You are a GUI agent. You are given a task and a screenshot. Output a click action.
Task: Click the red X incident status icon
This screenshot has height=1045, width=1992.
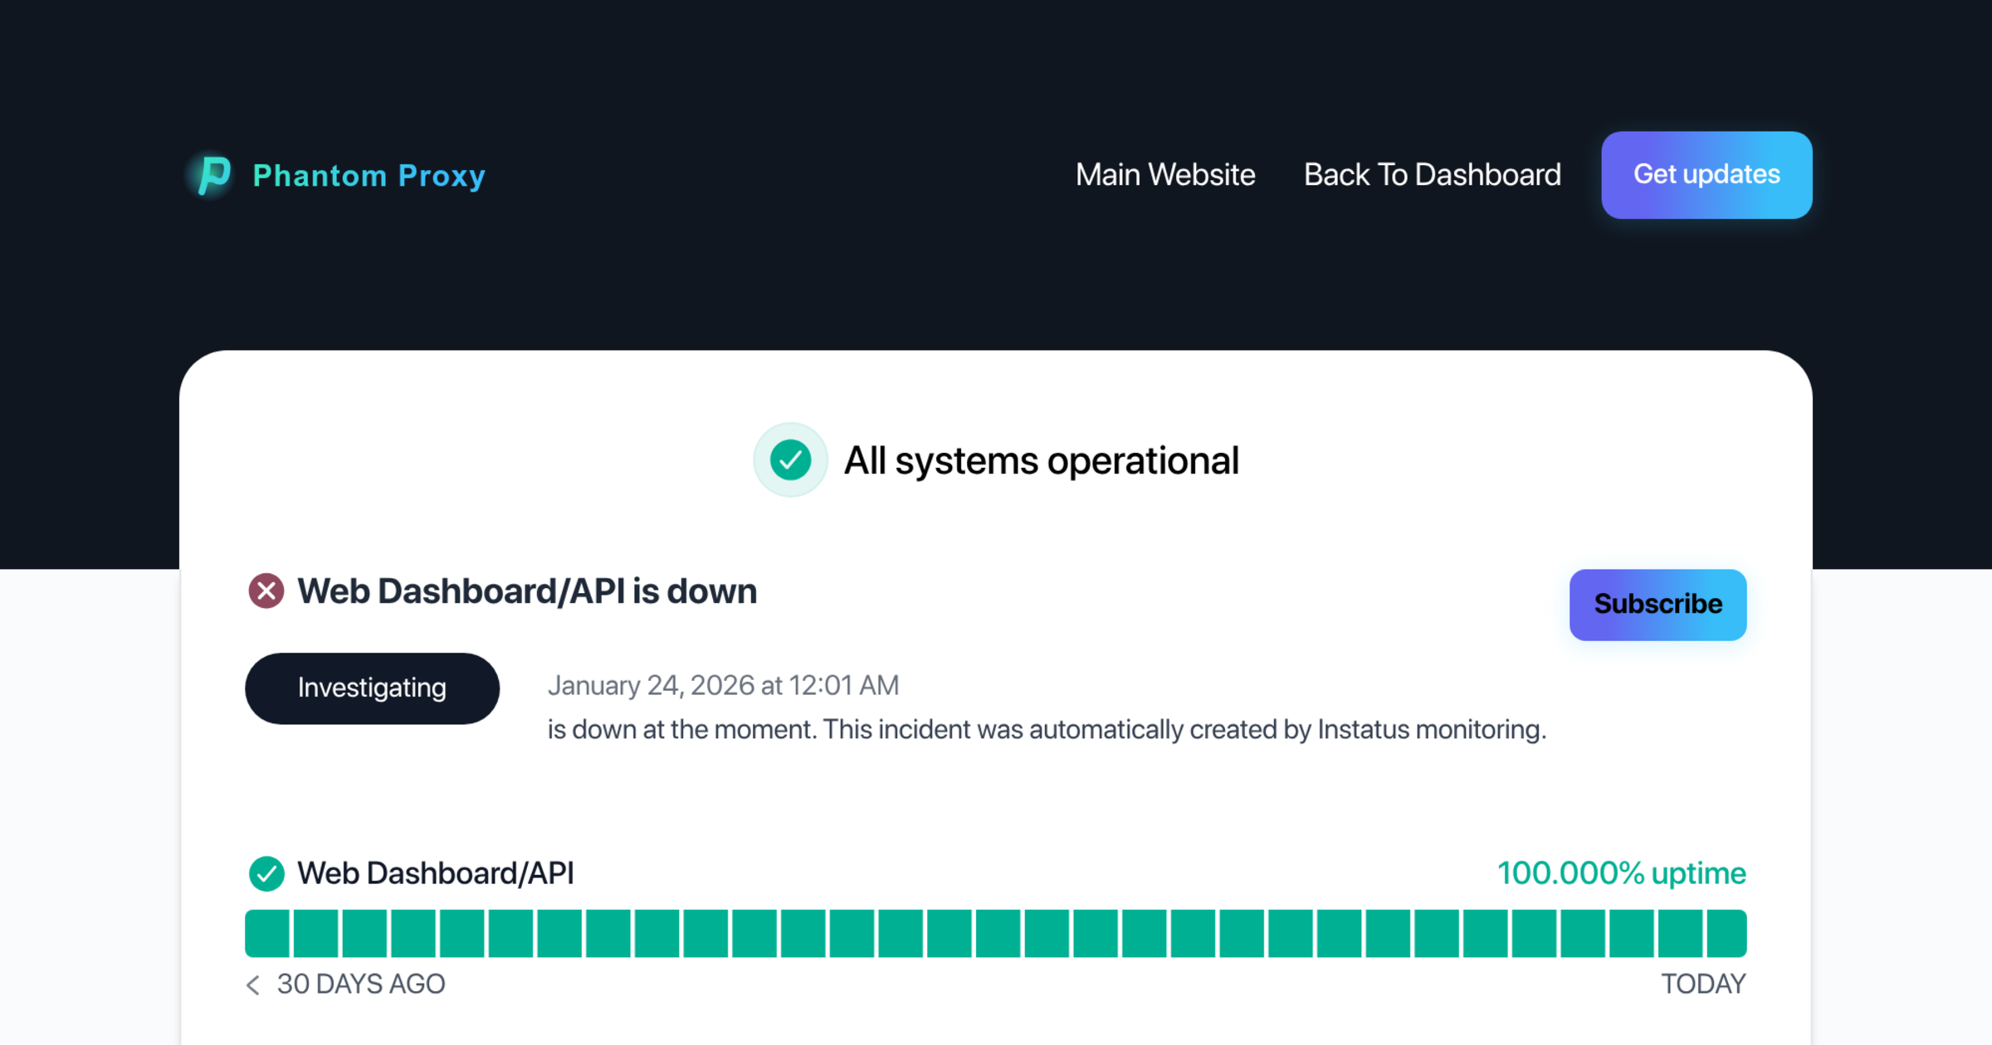coord(266,591)
